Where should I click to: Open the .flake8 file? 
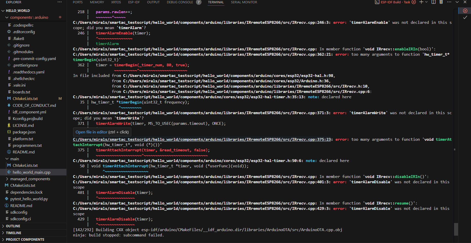click(19, 39)
